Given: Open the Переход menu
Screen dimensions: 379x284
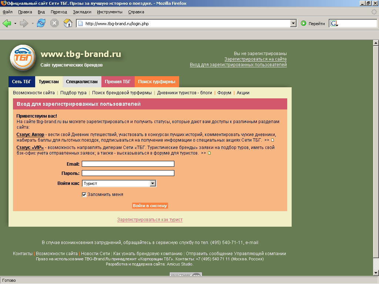Looking at the screenshot, I should pyautogui.click(x=59, y=12).
